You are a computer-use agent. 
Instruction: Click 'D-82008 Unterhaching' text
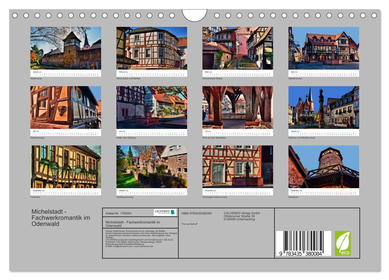(239, 219)
